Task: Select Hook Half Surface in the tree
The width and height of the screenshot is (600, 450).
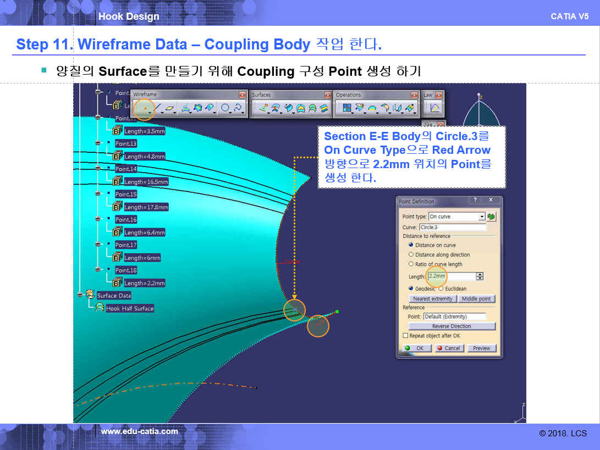Action: pyautogui.click(x=129, y=308)
